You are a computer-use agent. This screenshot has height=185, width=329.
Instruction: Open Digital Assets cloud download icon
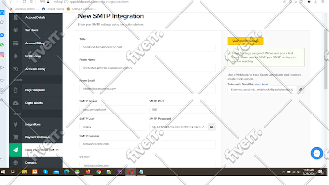click(x=15, y=103)
